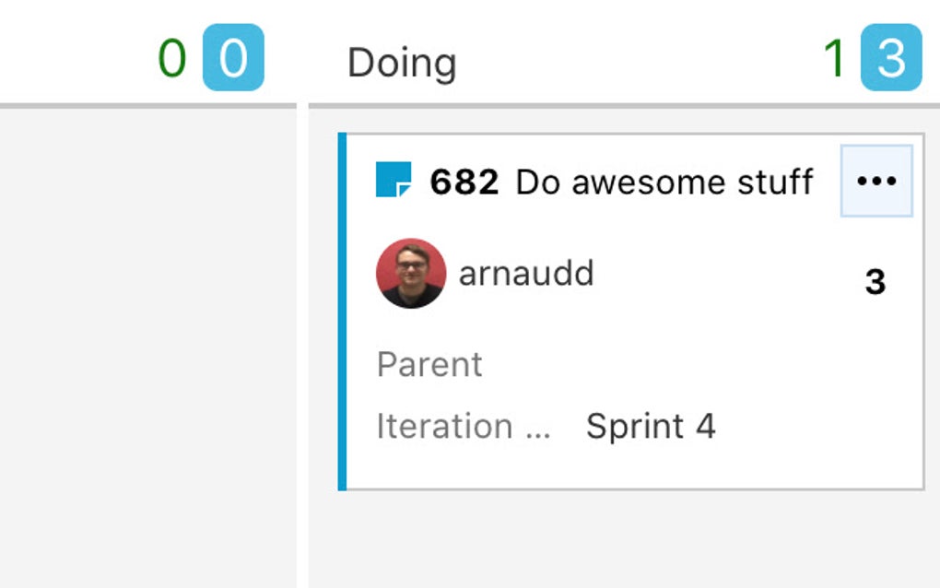Click the green 1 count beside Doing
Screen dimensions: 940x588
coord(834,59)
